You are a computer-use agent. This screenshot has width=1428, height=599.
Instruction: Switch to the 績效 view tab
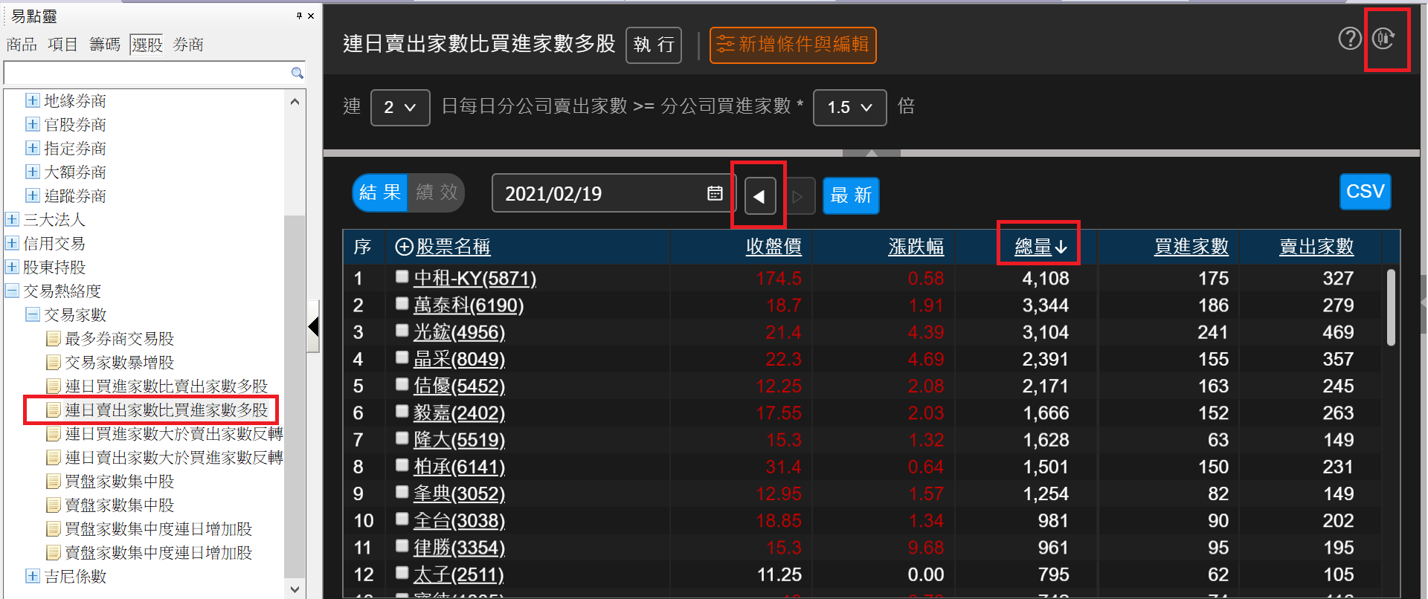(x=437, y=193)
